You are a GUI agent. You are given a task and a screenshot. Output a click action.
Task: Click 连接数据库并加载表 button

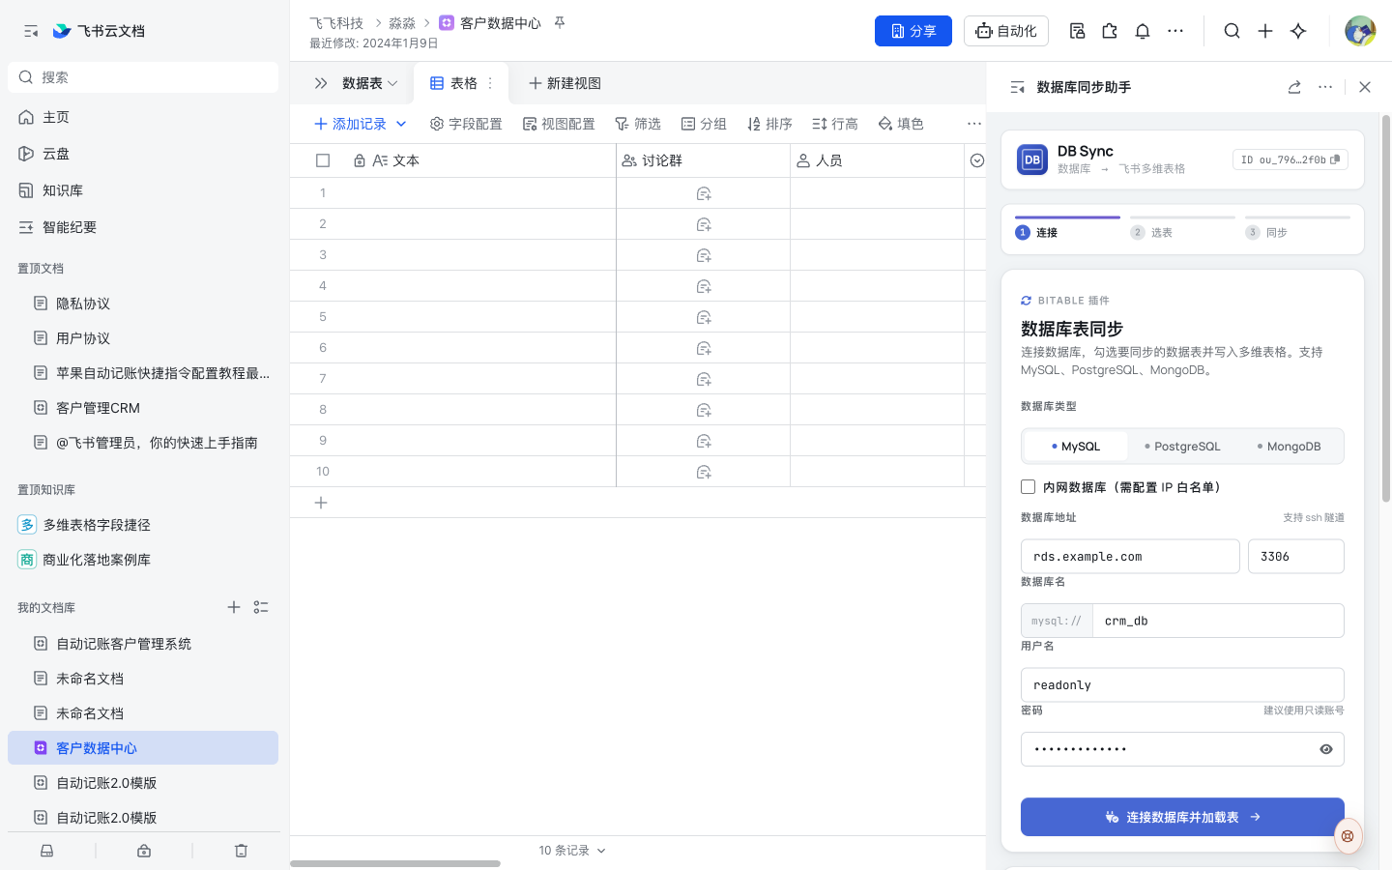click(1182, 817)
